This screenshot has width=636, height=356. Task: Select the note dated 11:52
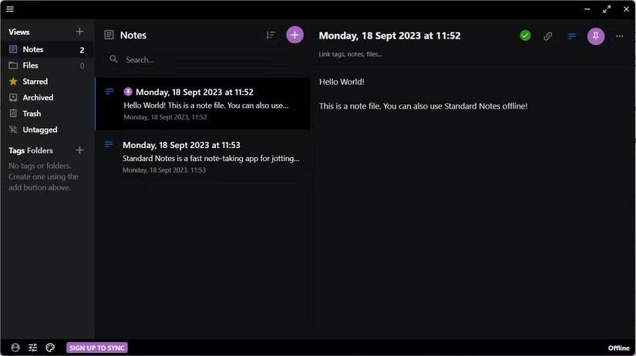pos(204,104)
